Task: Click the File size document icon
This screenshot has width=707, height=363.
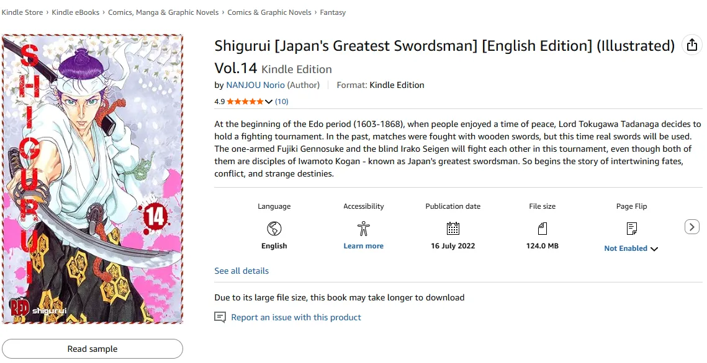Action: [x=542, y=229]
